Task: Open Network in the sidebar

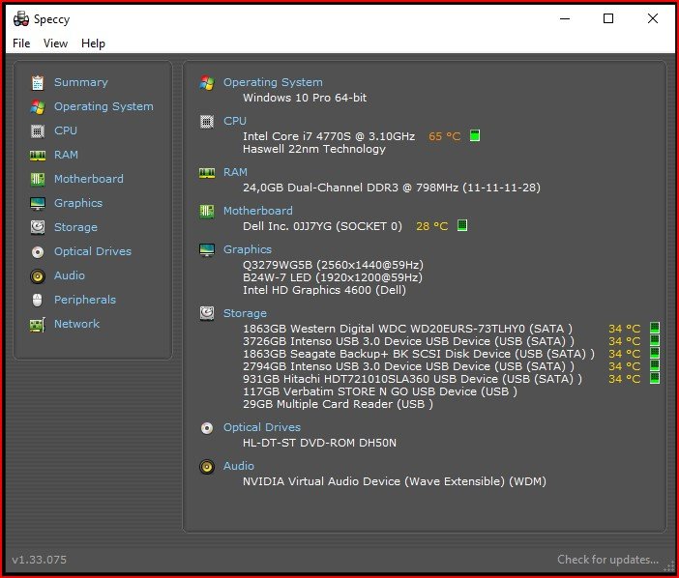Action: tap(76, 324)
